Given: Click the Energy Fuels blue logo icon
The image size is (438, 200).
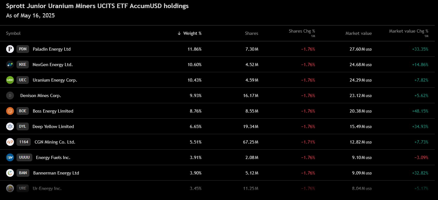Looking at the screenshot, I should coord(10,157).
